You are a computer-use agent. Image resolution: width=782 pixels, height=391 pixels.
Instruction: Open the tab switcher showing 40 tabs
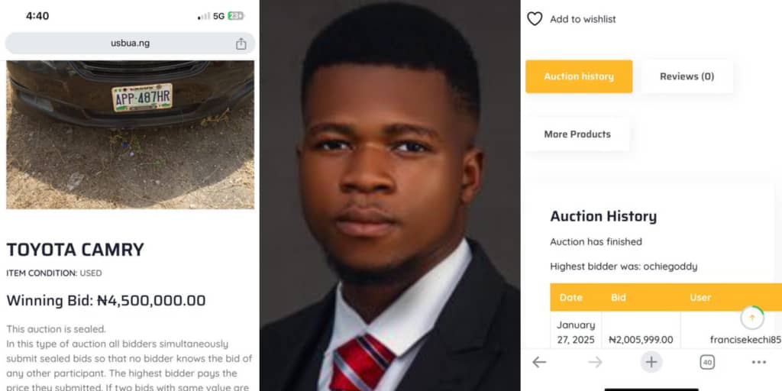coord(707,362)
